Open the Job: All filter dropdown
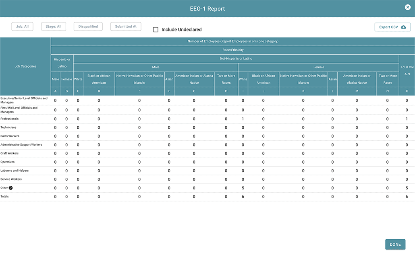The image size is (415, 259). pos(22,27)
